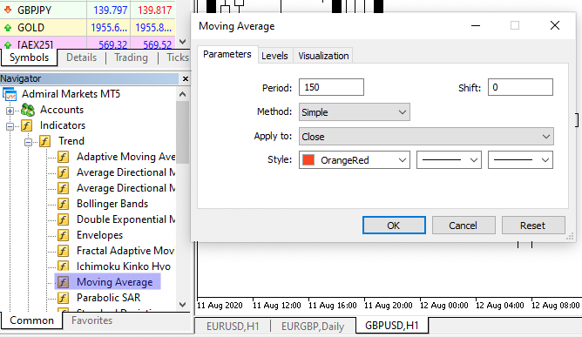Open the Ticks tab in Market Watch
The height and width of the screenshot is (337, 582).
point(177,57)
